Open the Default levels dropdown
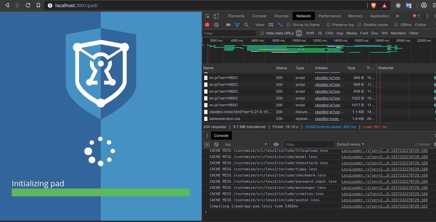 (350, 144)
